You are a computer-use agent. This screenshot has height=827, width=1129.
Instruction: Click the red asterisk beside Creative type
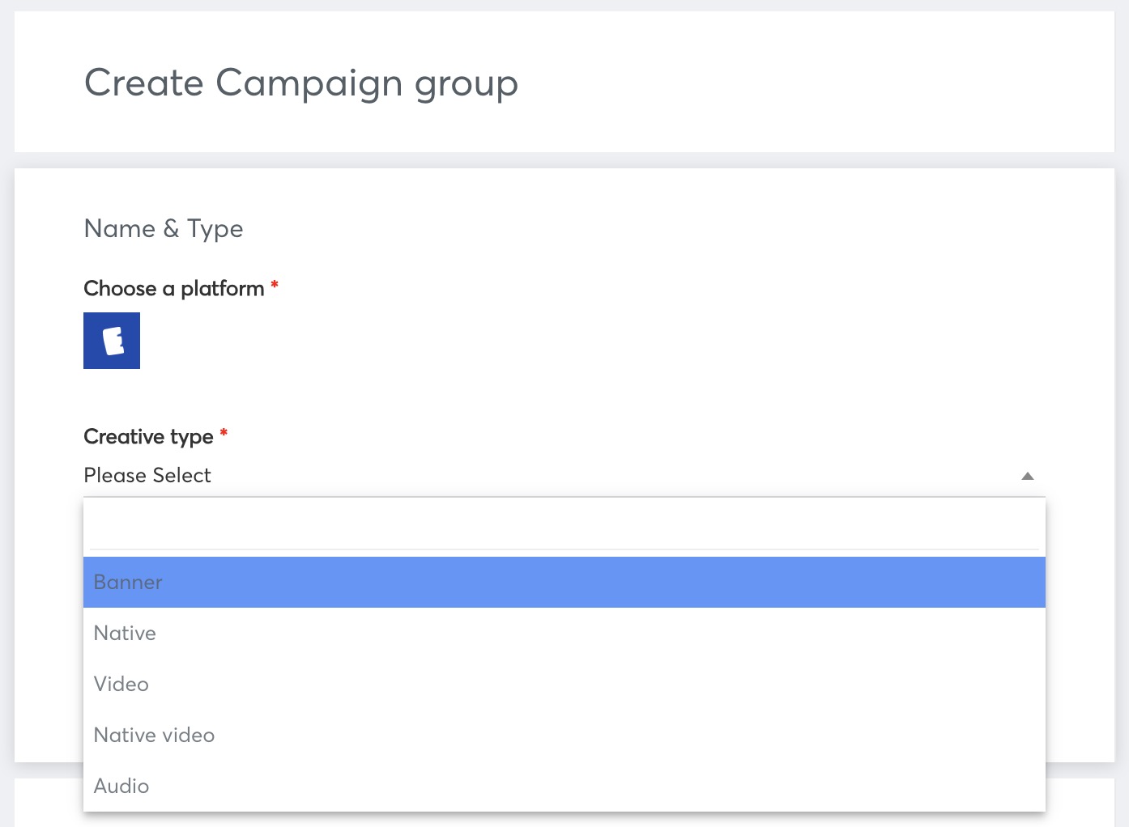(x=224, y=434)
